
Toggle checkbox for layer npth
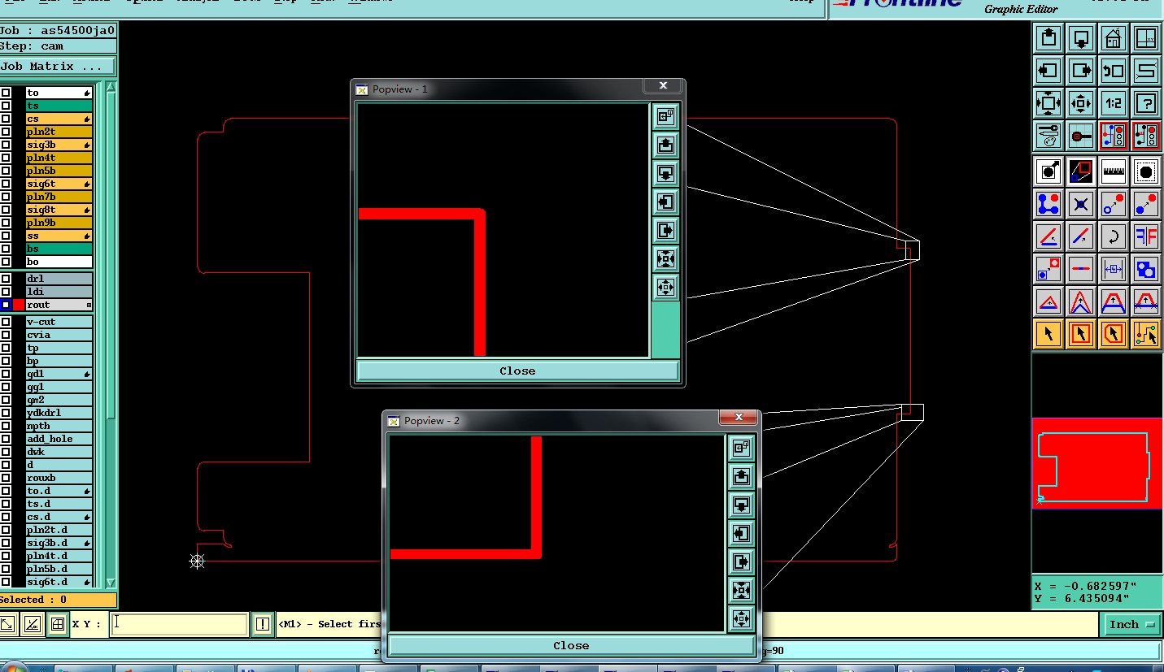6,426
